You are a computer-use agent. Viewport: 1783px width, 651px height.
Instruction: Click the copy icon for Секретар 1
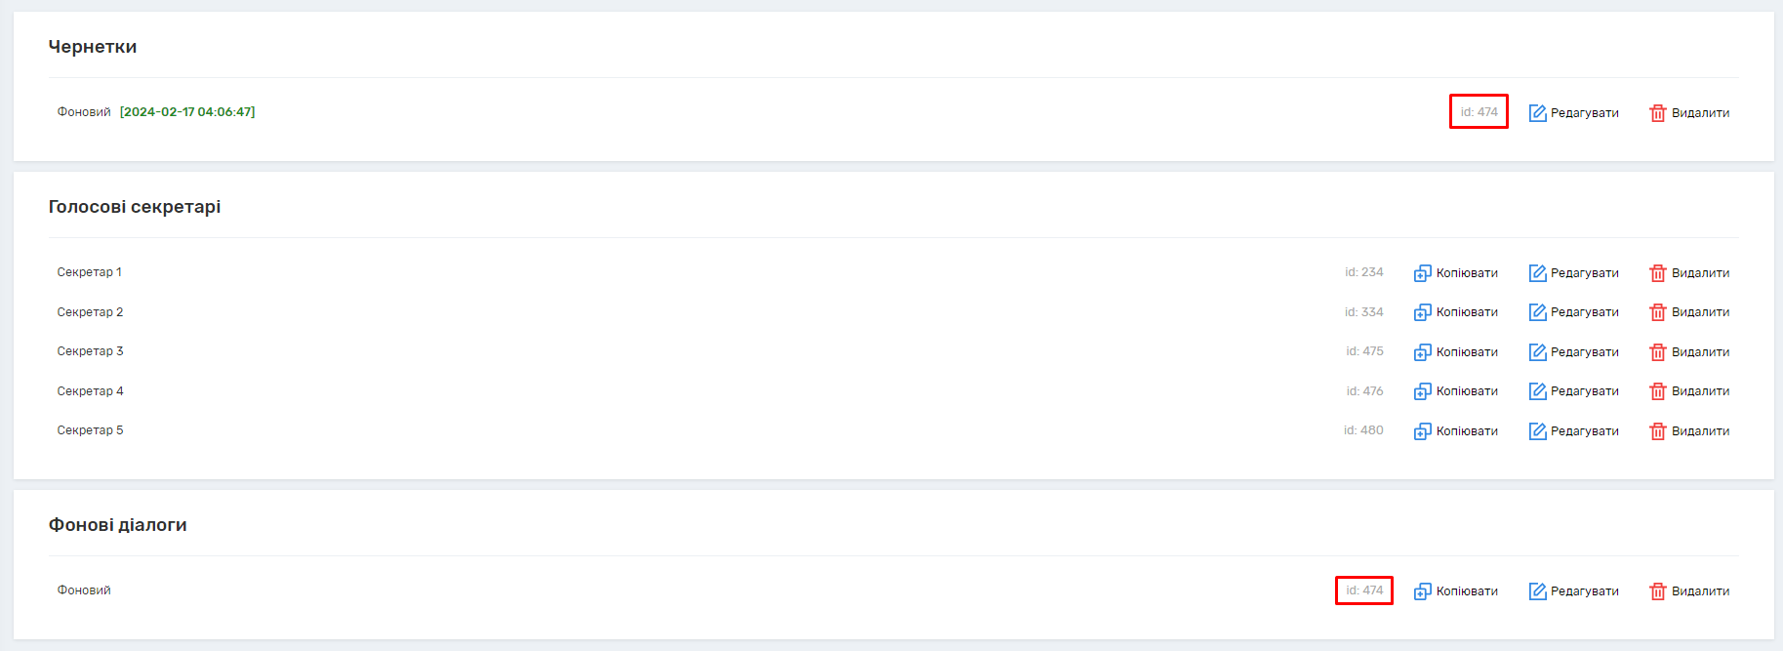pos(1422,273)
